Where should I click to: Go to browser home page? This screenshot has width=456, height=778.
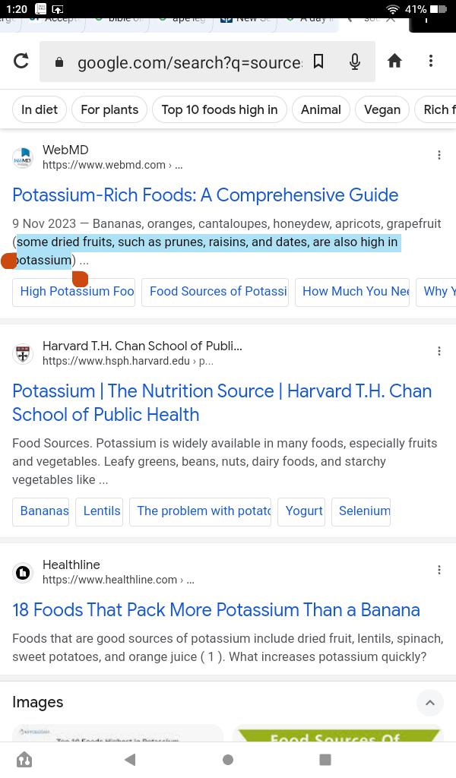(394, 62)
